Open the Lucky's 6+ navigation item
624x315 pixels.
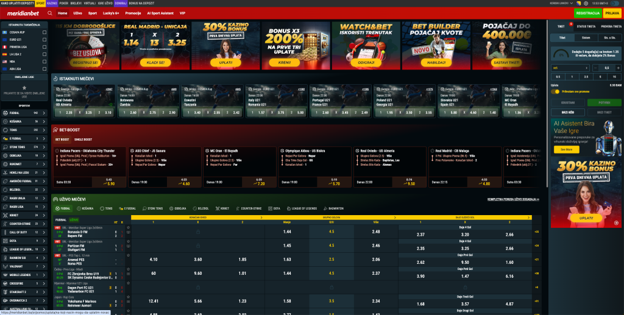click(111, 13)
